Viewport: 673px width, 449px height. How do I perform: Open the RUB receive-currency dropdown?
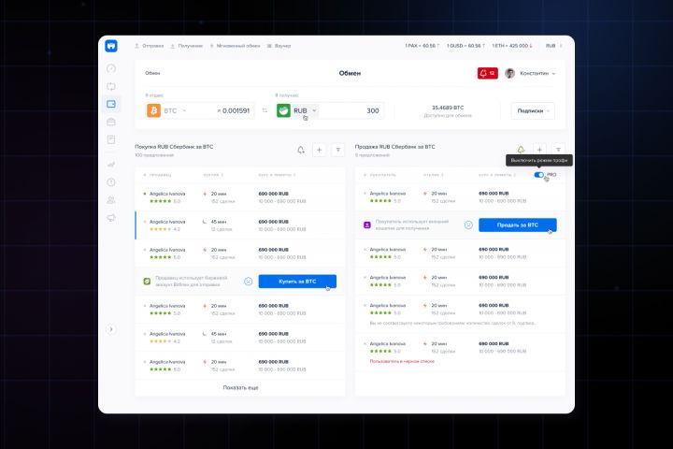(305, 111)
